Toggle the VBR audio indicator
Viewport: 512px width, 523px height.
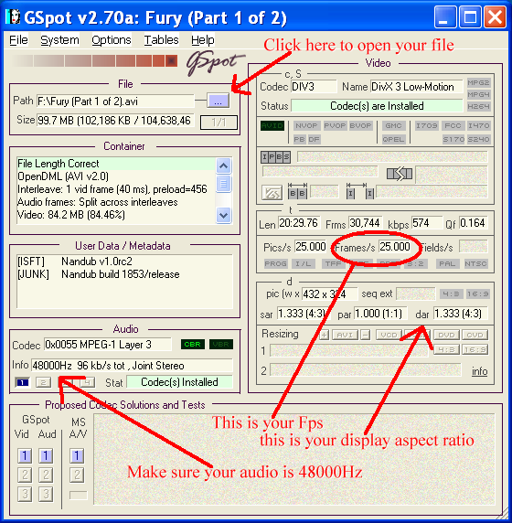(221, 345)
